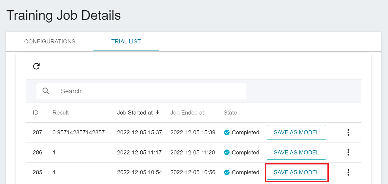Toggle sort arrow on Job Started at

pyautogui.click(x=157, y=112)
